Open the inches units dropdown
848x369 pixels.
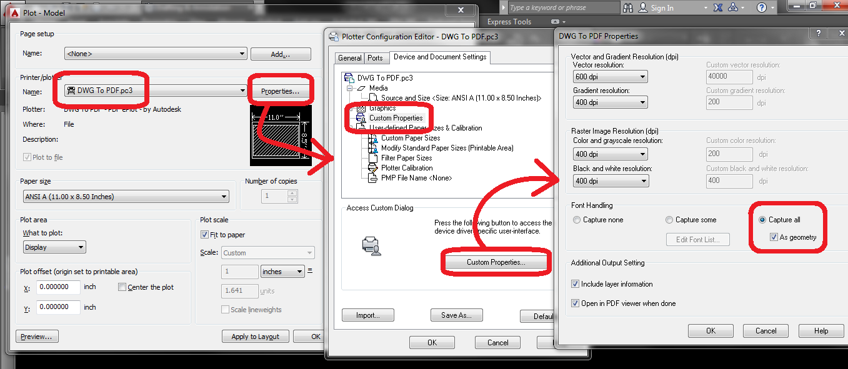[282, 272]
